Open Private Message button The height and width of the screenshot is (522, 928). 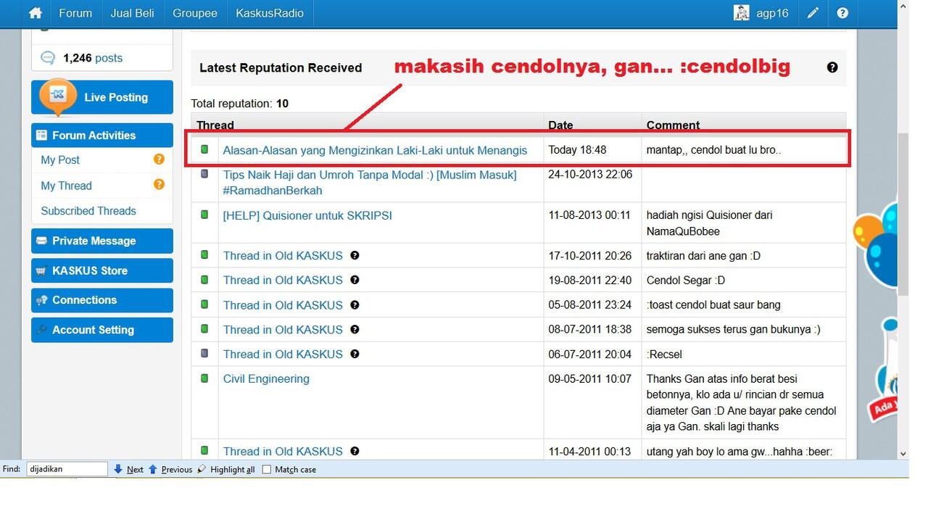pyautogui.click(x=102, y=241)
